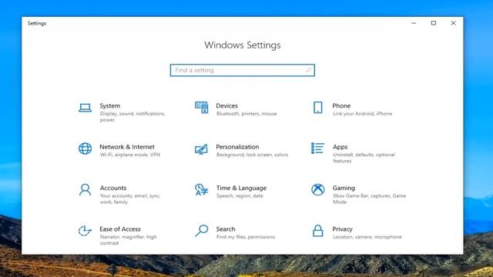Open Privacy via padlock icon
The height and width of the screenshot is (277, 493).
[318, 231]
